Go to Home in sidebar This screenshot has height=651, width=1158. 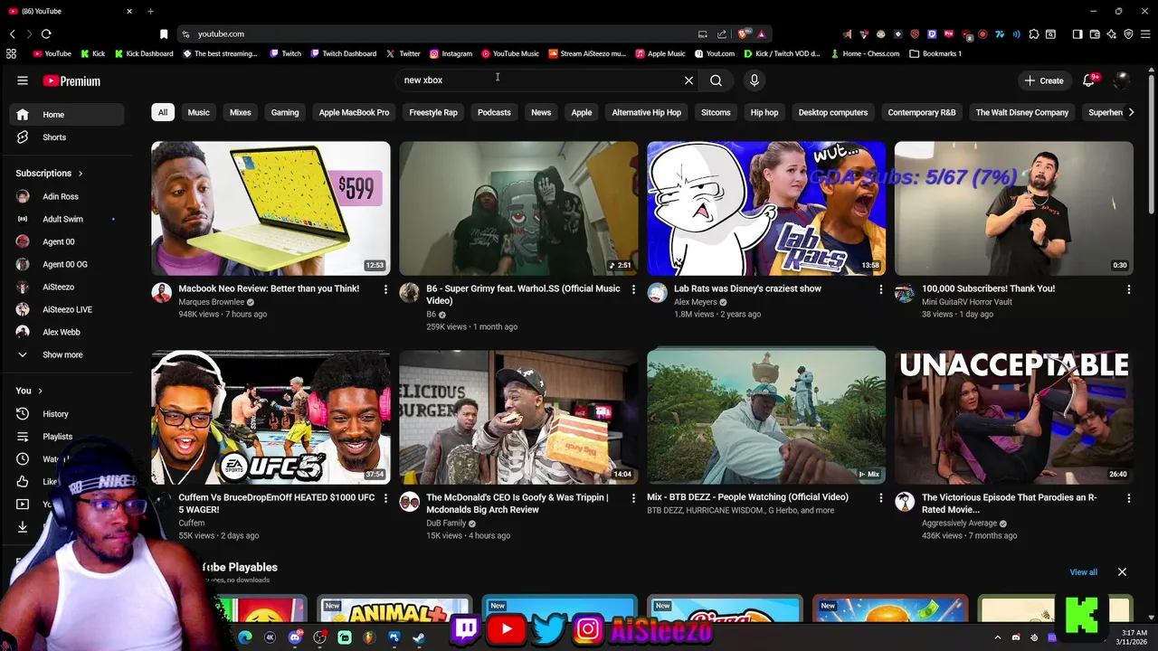[67, 115]
